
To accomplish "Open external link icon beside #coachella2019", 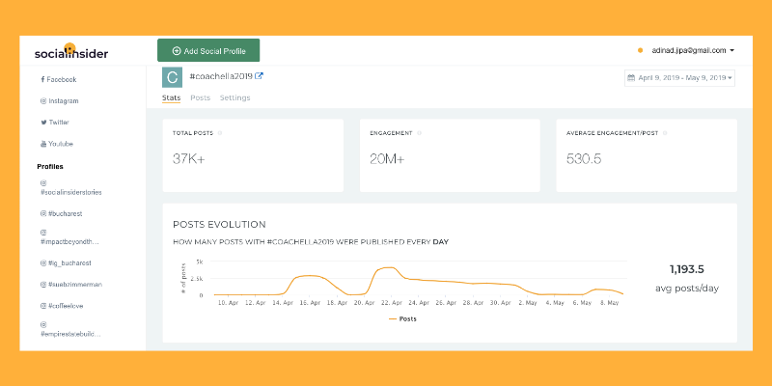I will [x=259, y=76].
